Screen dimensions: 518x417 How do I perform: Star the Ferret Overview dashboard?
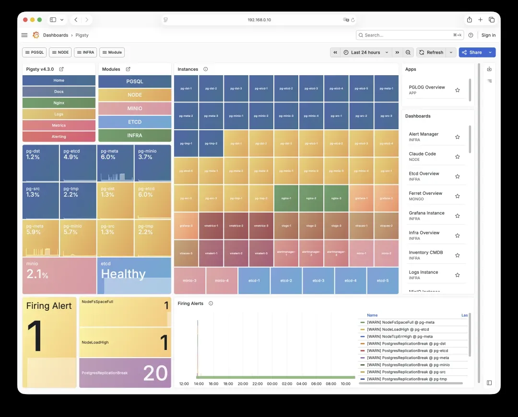(x=458, y=196)
